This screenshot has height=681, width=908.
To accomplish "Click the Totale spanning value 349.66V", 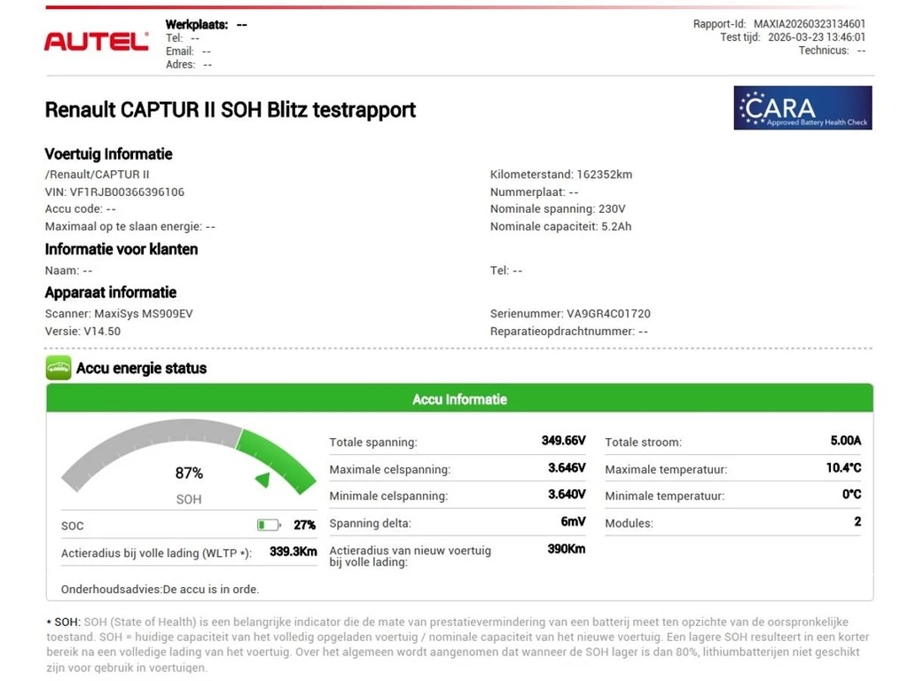I will coord(563,441).
